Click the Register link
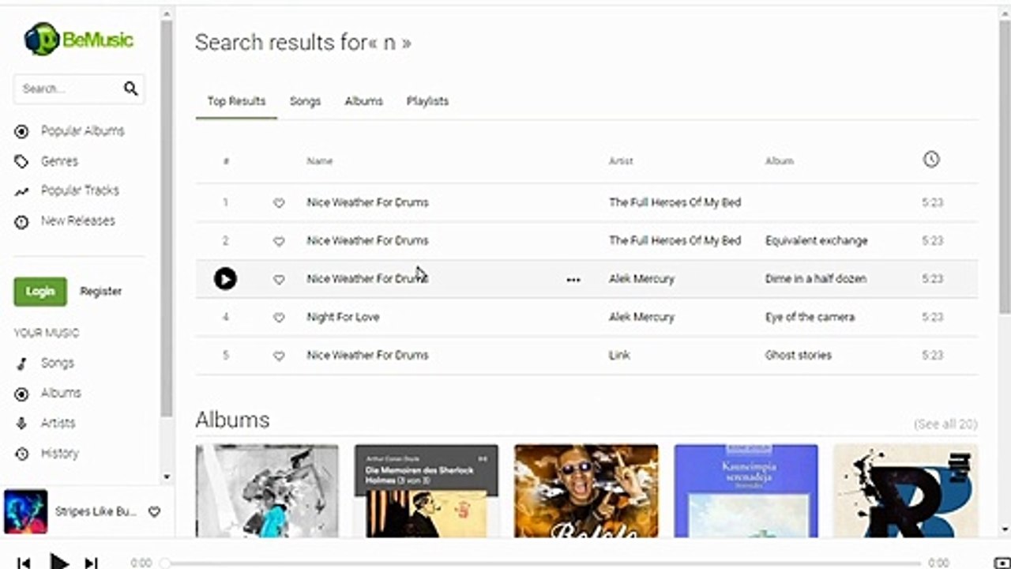Viewport: 1011px width, 569px height. pyautogui.click(x=101, y=292)
